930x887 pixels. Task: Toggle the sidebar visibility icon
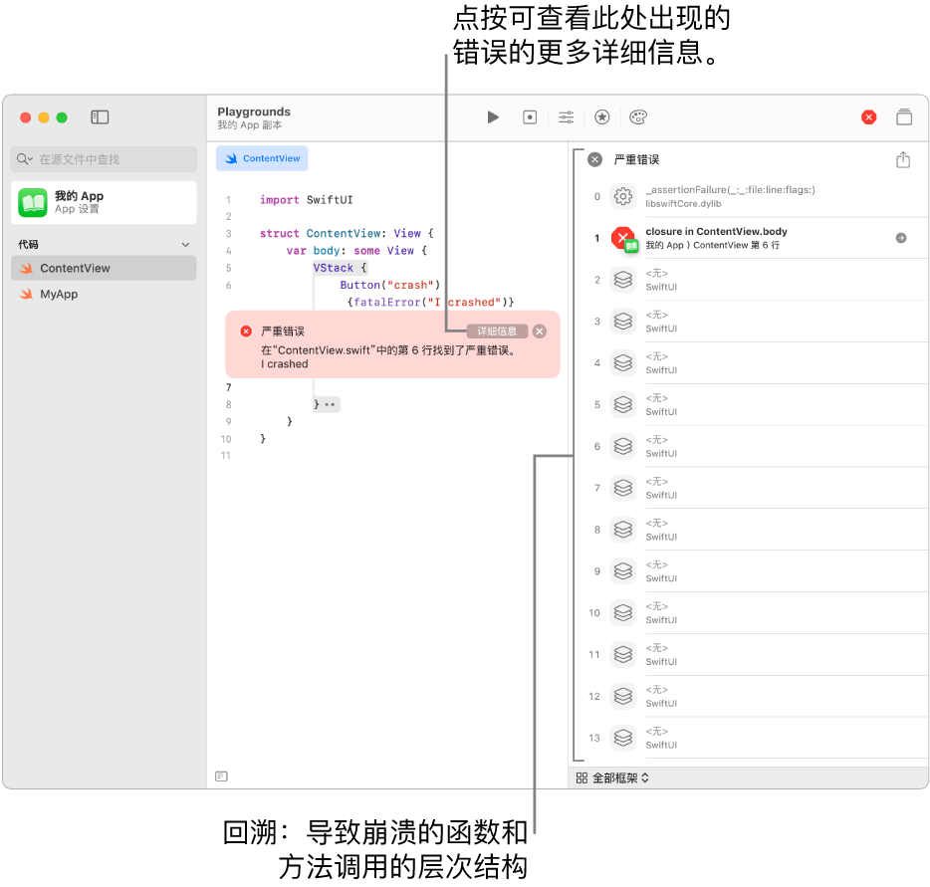pos(100,117)
